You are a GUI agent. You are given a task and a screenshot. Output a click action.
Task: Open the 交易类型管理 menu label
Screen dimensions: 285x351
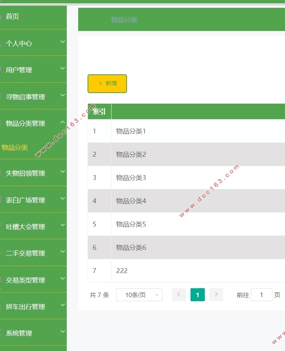point(25,280)
